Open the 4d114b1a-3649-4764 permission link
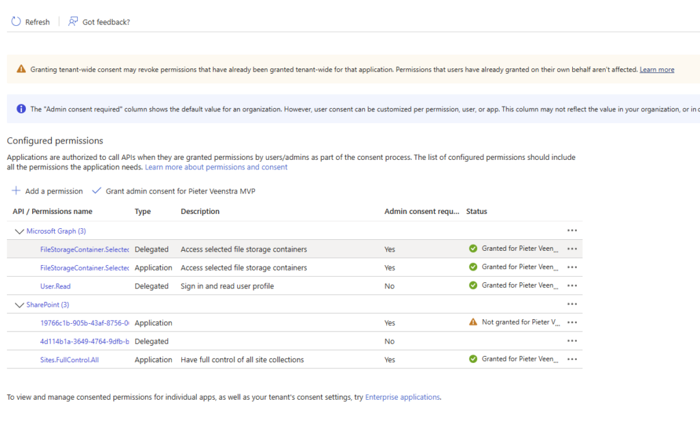The image size is (700, 425). pyautogui.click(x=84, y=341)
